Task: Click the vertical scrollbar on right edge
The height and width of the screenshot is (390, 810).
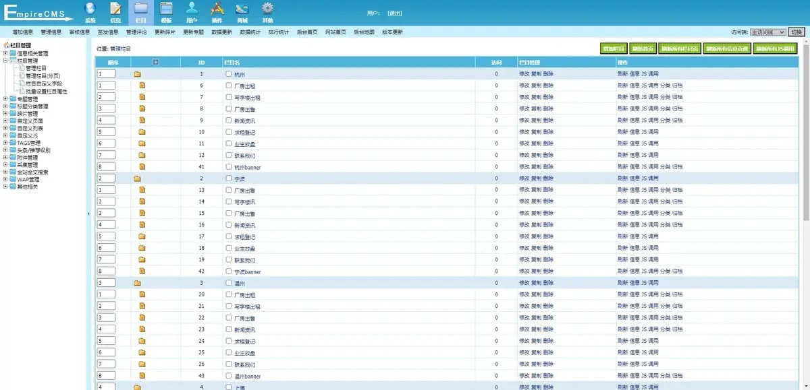Action: click(x=806, y=135)
